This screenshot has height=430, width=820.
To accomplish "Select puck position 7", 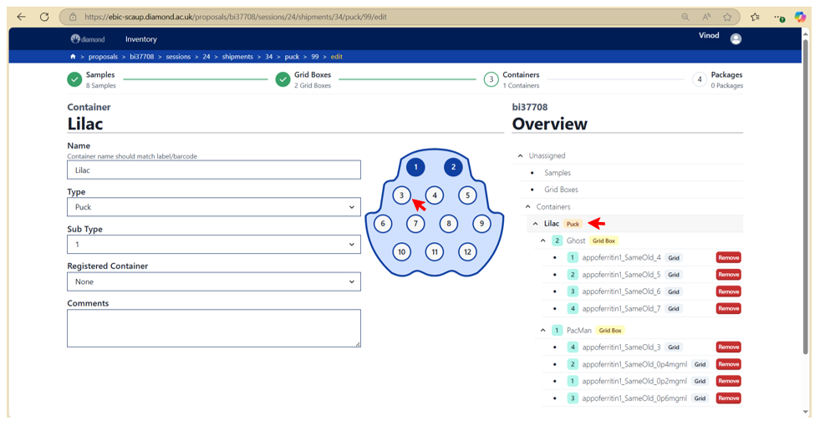I will (x=415, y=224).
